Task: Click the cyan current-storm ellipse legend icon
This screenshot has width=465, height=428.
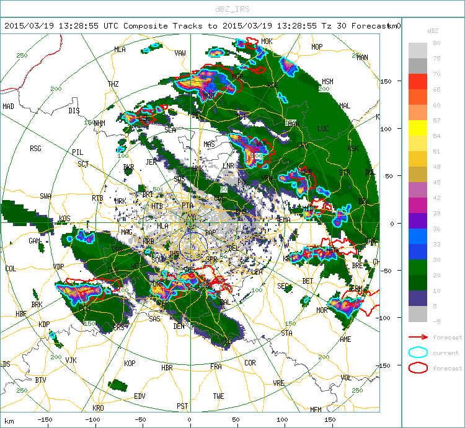Action: point(418,352)
